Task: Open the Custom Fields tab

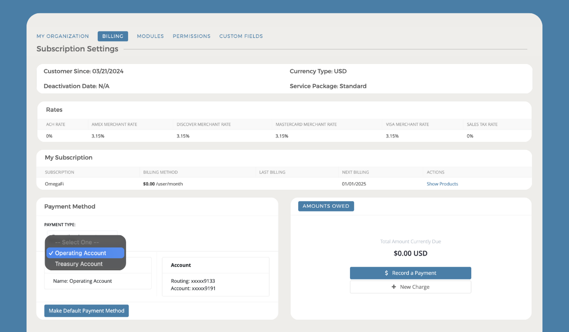Action: 241,36
